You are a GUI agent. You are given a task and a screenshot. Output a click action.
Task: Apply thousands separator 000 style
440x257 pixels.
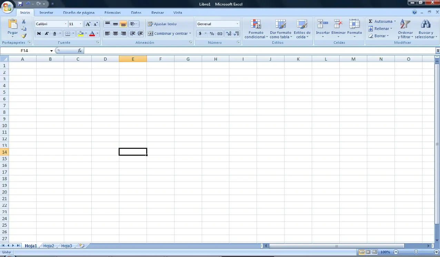(x=220, y=34)
